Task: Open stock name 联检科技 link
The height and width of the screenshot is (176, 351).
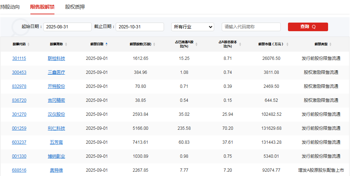Action: [x=57, y=58]
